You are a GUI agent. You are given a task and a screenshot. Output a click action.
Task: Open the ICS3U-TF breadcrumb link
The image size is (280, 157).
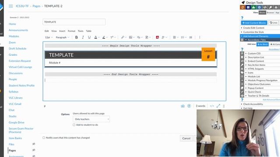pos(22,6)
